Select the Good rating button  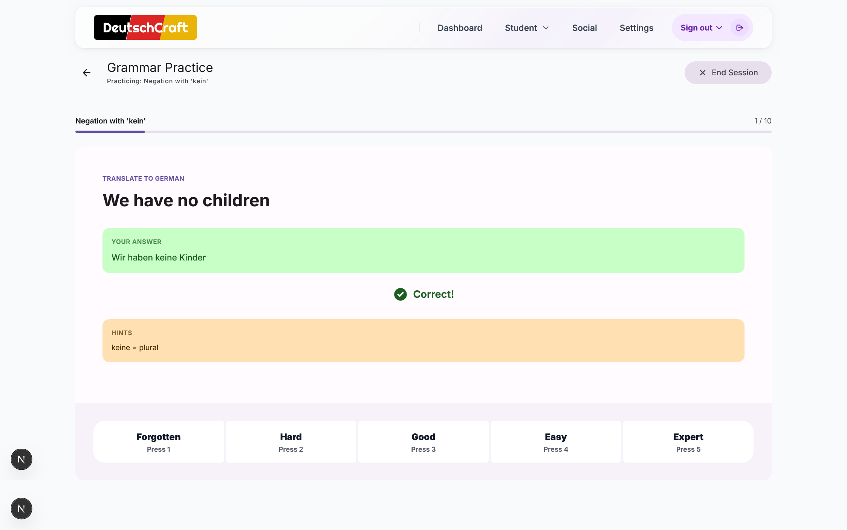point(423,442)
